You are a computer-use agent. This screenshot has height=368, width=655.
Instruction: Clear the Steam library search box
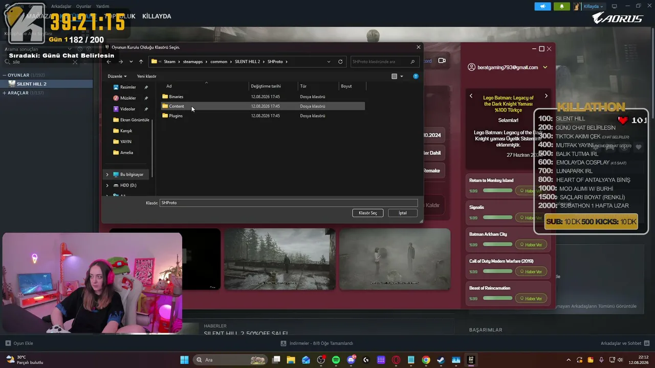point(75,62)
